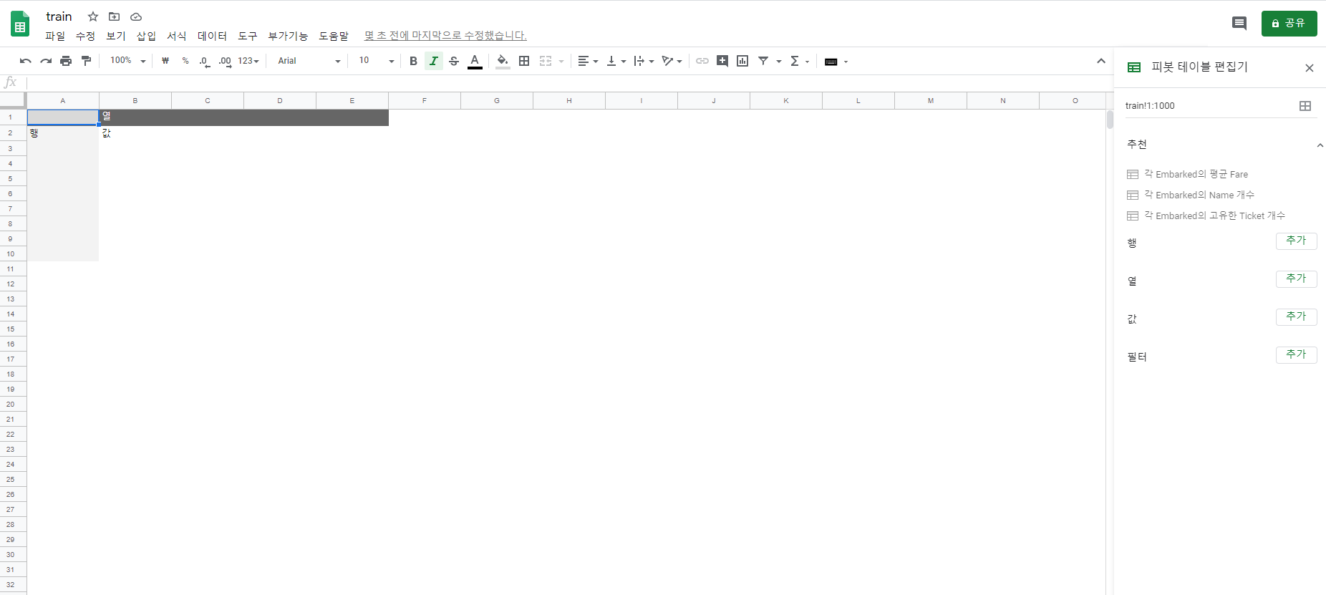Image resolution: width=1326 pixels, height=595 pixels.
Task: Open the 수정 menu
Action: (85, 36)
